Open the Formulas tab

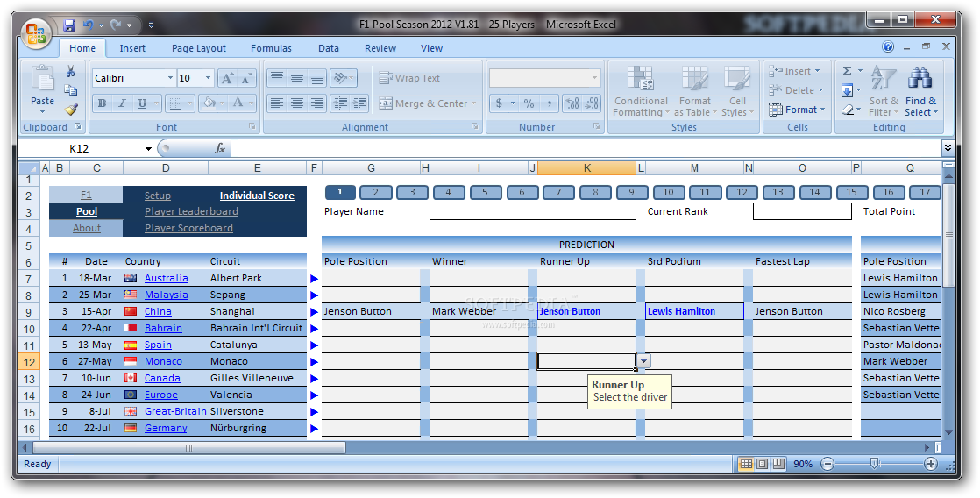(x=271, y=48)
